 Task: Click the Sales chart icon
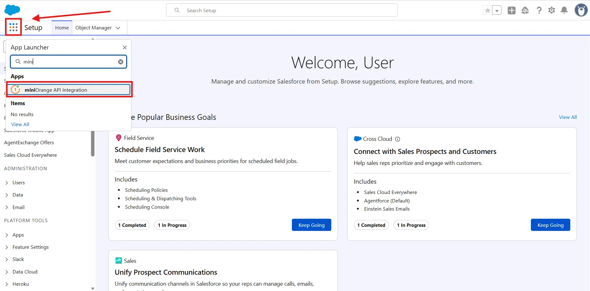click(x=119, y=261)
